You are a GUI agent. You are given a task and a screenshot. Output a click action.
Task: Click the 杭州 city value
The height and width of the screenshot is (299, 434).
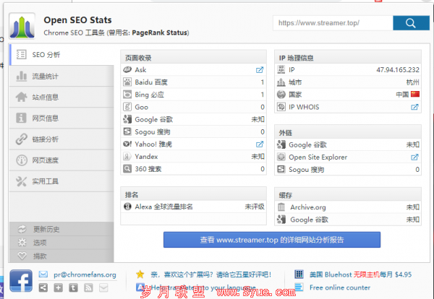coord(413,82)
